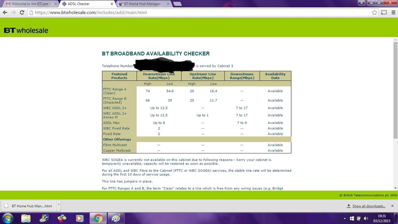
Task: Bookmark this page with the star
Action: pos(374,12)
